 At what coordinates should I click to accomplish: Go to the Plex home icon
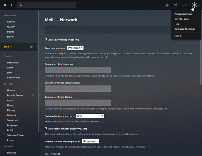click(5, 5)
